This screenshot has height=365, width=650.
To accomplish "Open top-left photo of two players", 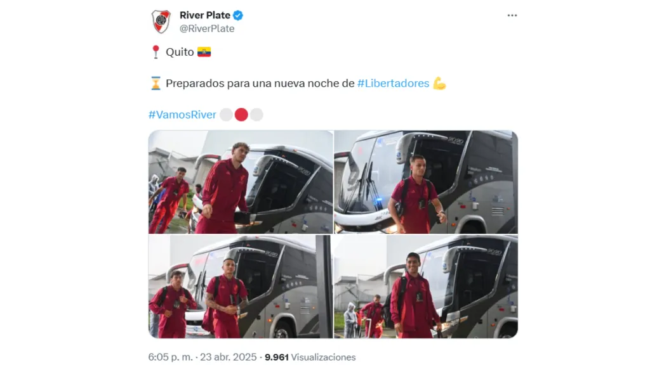I will (241, 182).
